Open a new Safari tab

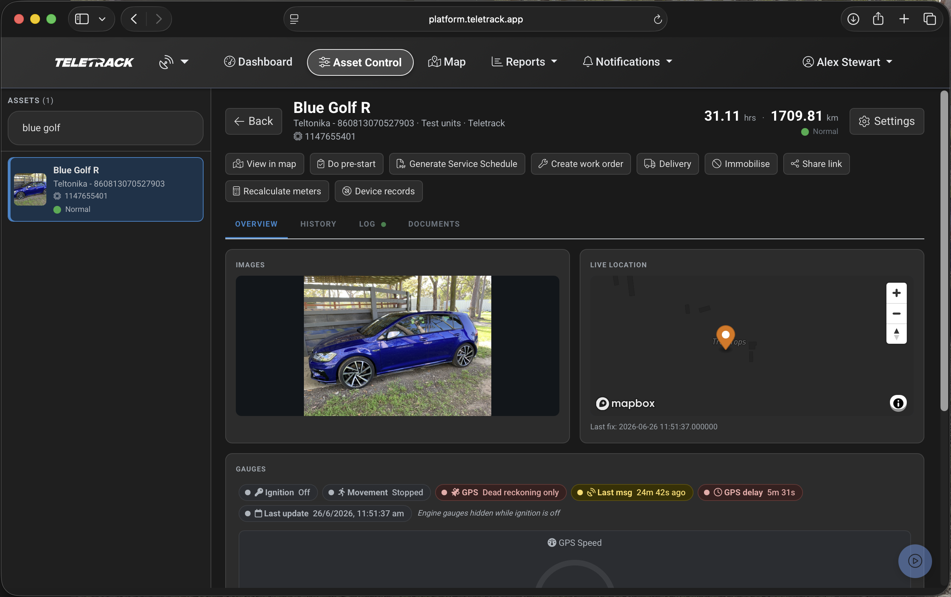tap(904, 19)
